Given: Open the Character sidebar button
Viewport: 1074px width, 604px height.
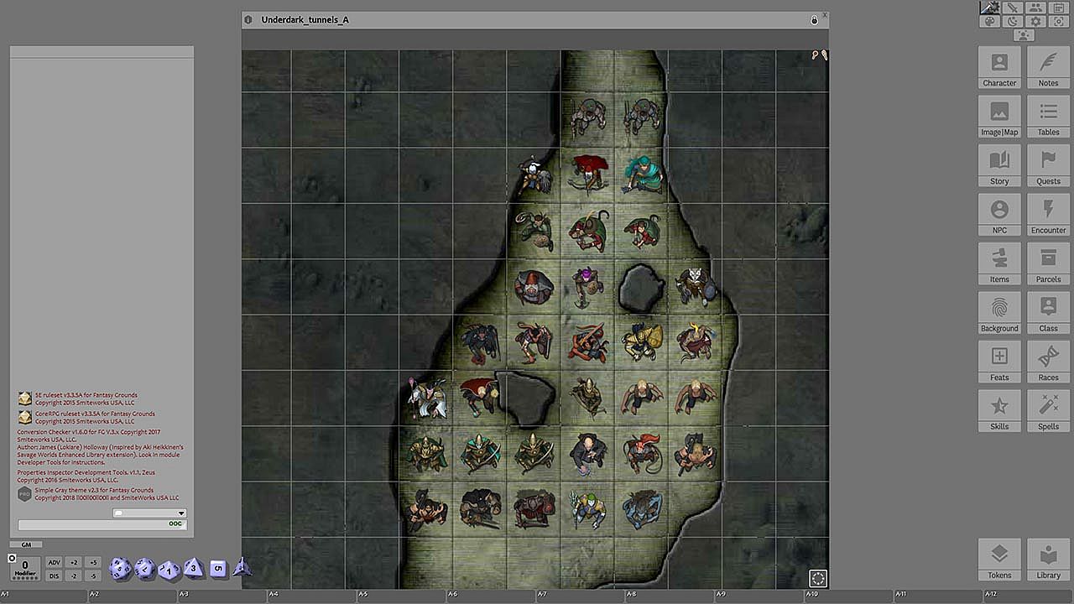Looking at the screenshot, I should (999, 67).
